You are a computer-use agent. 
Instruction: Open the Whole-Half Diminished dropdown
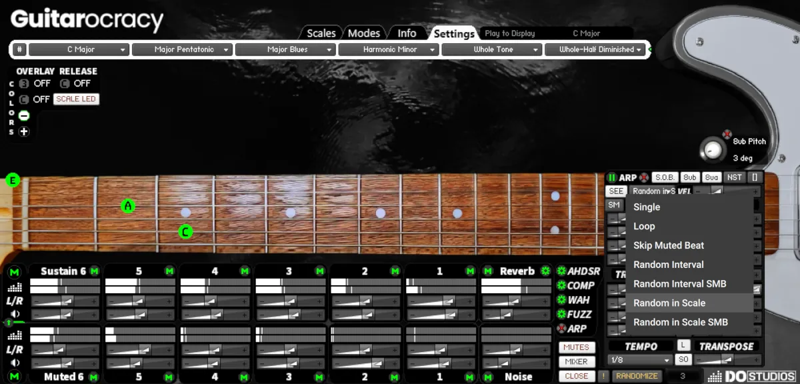[x=595, y=49]
